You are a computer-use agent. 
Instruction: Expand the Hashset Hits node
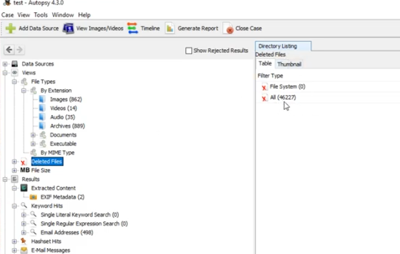(x=14, y=241)
